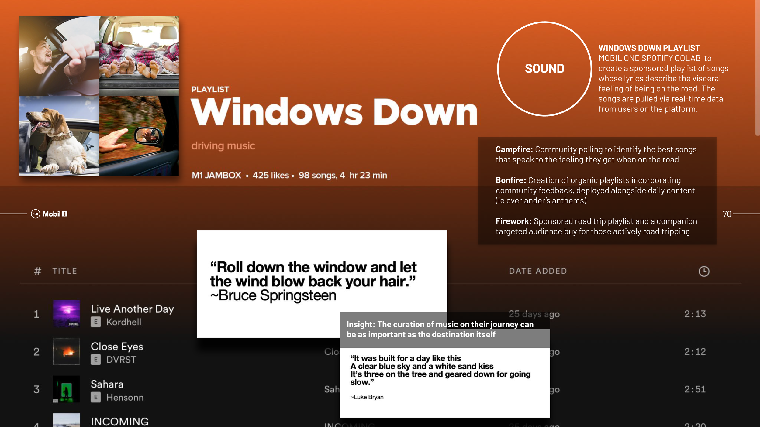The height and width of the screenshot is (427, 760).
Task: Click the explicit badge next to DVRST
Action: point(96,360)
